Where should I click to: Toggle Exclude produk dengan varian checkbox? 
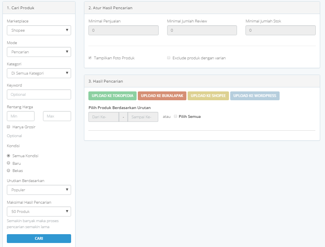pos(169,58)
